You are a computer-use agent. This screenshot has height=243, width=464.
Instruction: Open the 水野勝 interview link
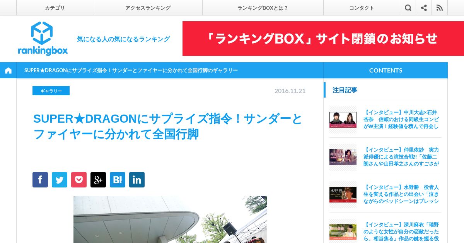click(x=401, y=194)
